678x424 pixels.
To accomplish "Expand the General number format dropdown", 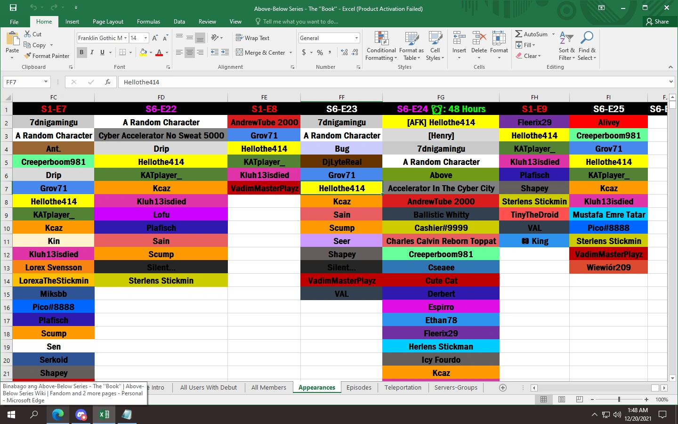I will click(356, 38).
